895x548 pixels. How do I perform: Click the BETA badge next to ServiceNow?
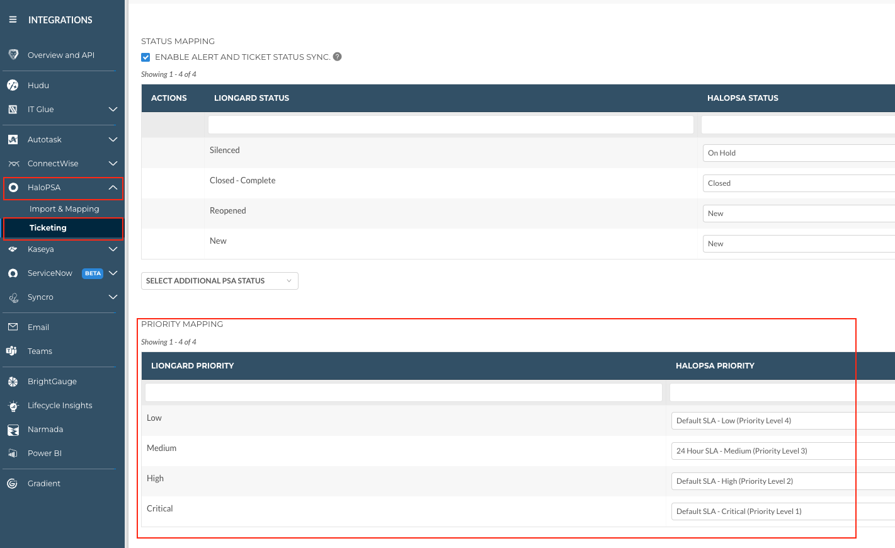93,273
